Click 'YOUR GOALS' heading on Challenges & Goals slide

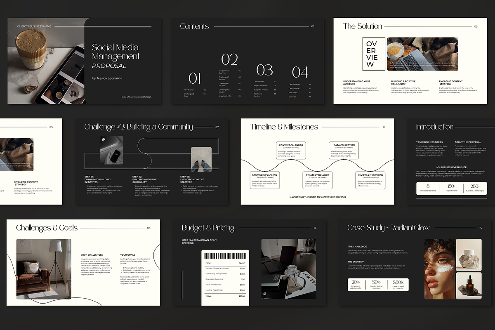128,255
